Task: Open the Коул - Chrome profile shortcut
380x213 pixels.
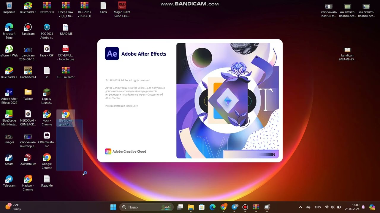Action: pyautogui.click(x=47, y=118)
